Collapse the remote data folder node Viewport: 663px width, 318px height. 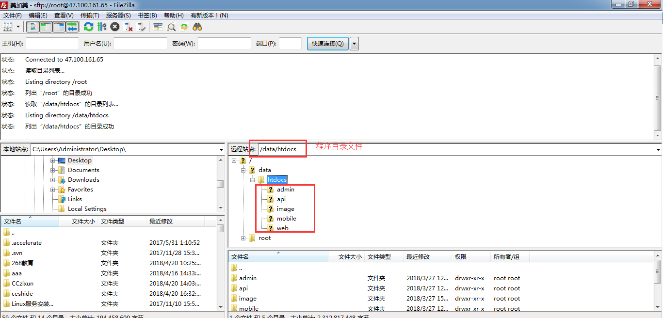click(x=243, y=170)
